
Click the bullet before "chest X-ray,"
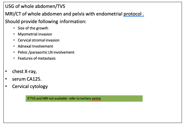point(6,72)
